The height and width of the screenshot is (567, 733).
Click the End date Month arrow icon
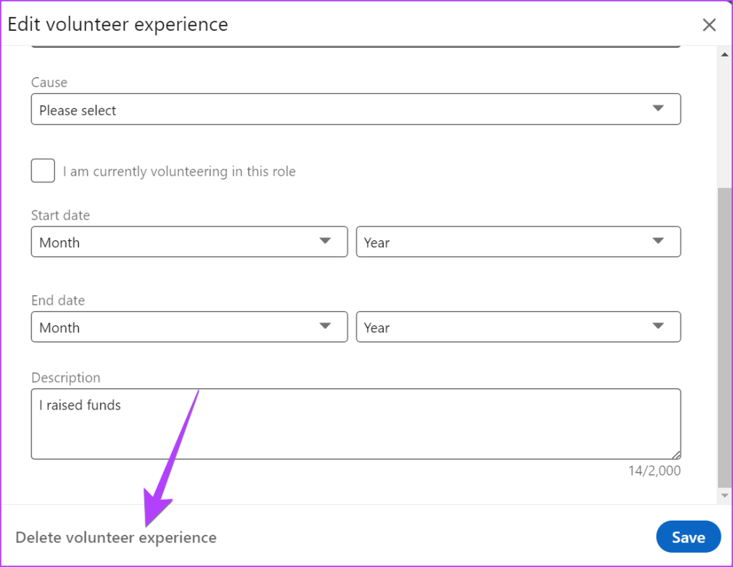click(325, 326)
